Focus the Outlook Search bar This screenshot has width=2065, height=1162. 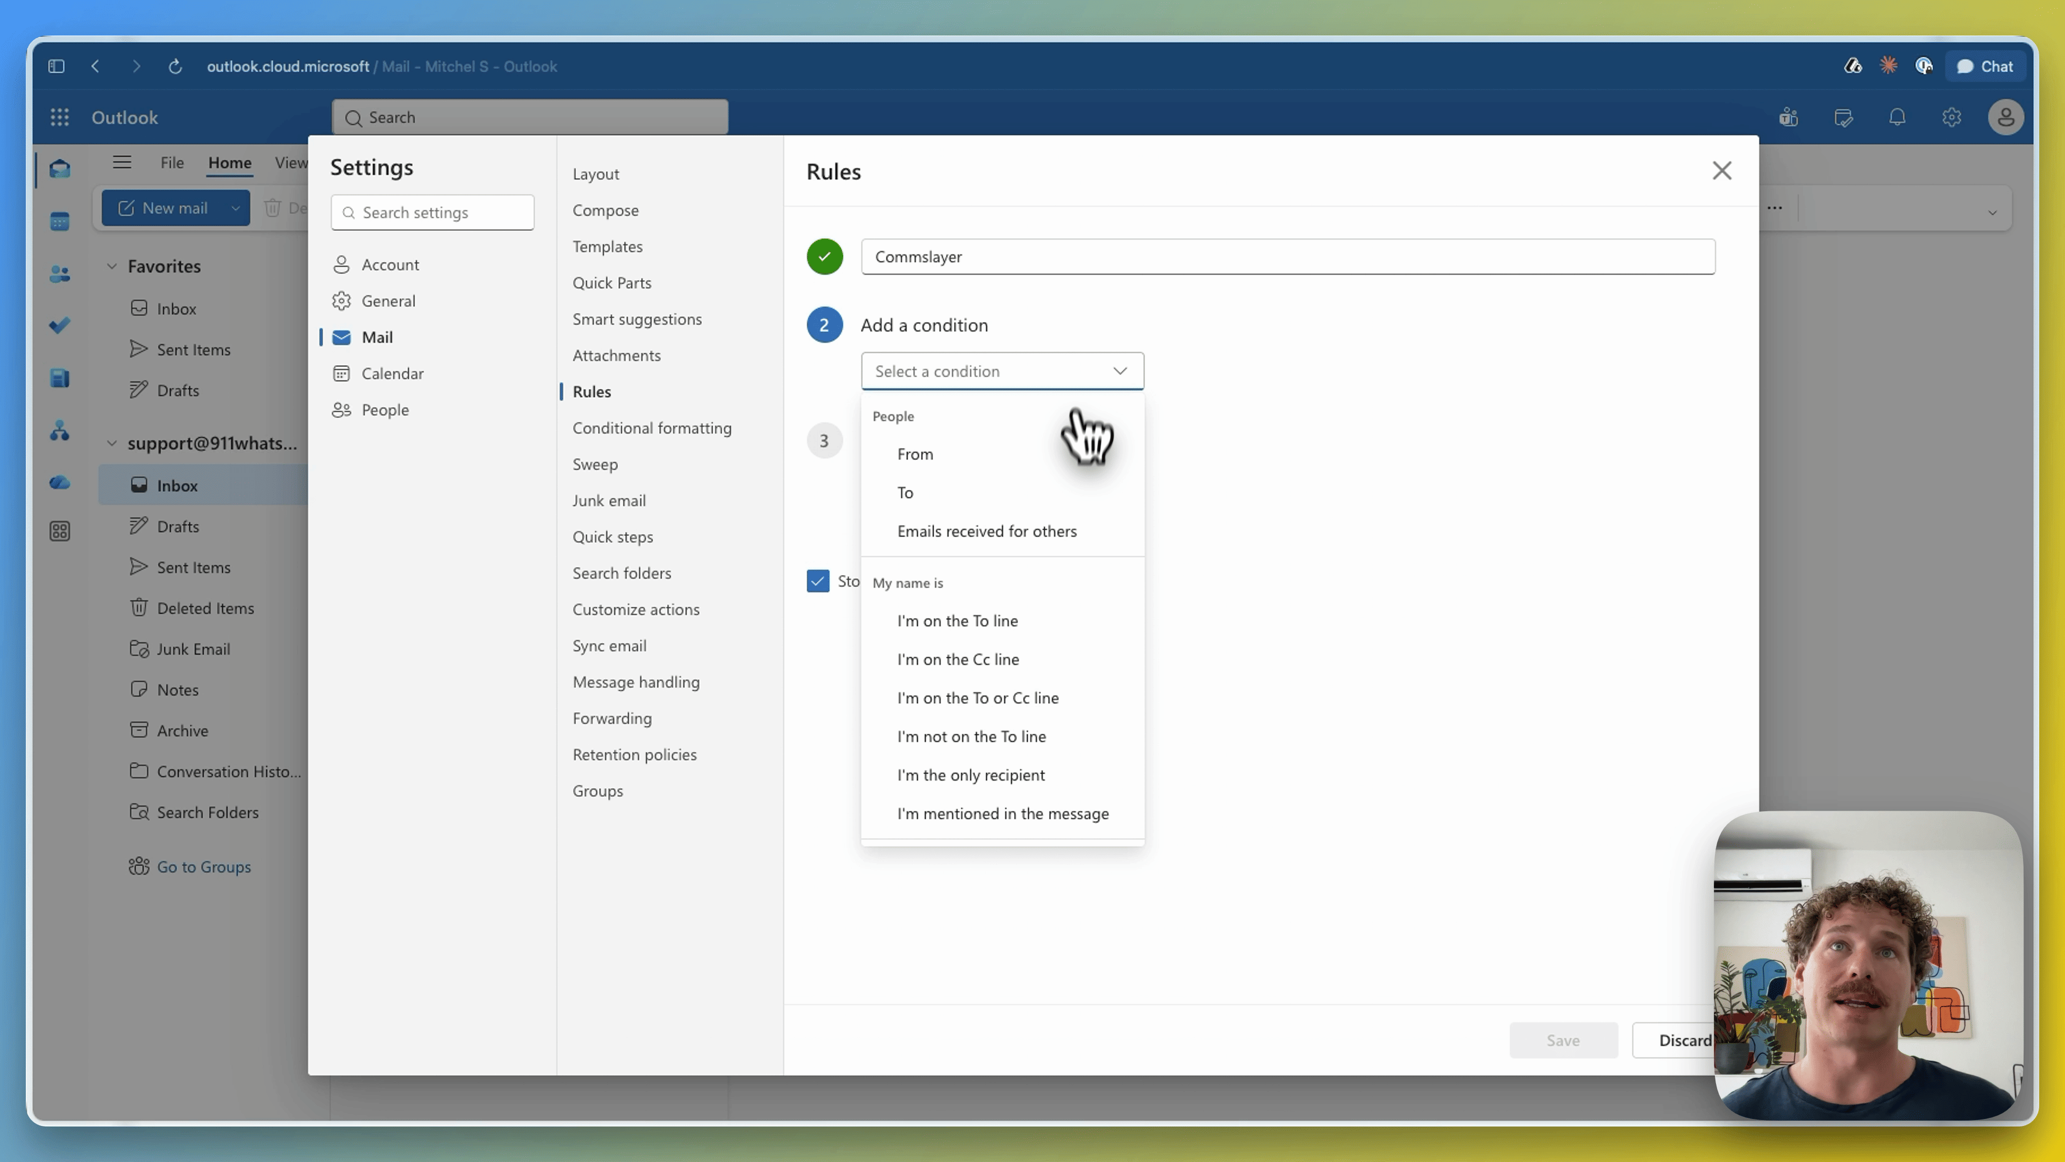(x=529, y=117)
